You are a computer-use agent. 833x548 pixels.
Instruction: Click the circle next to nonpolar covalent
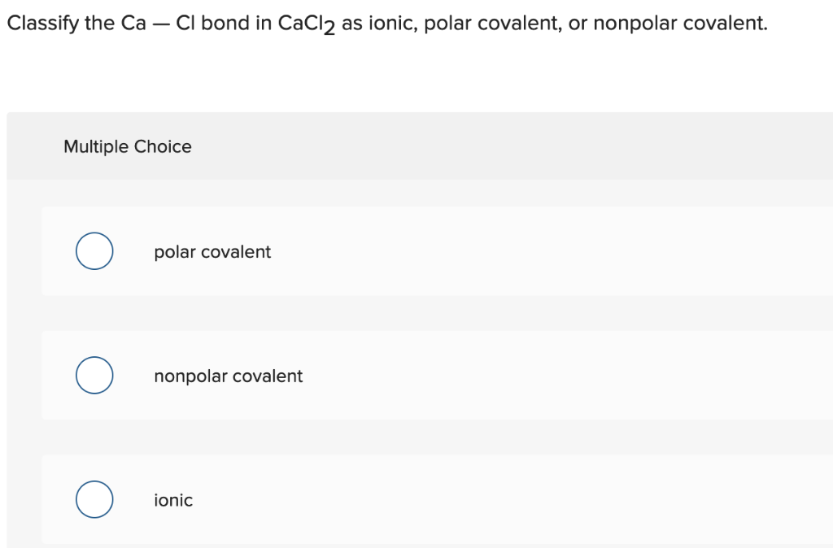[x=94, y=375]
